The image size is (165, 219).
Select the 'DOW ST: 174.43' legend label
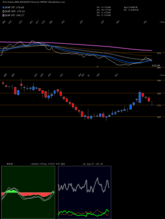(14, 7)
